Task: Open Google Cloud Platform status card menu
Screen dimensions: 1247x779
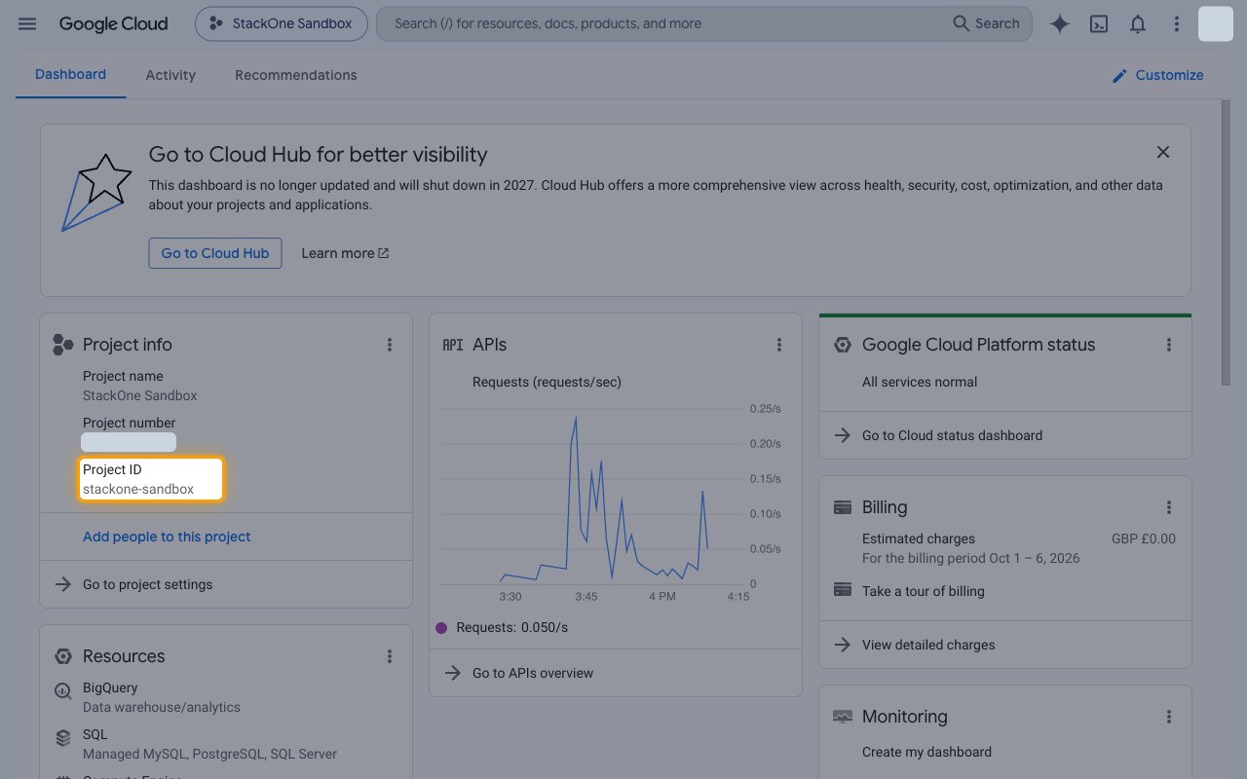Action: [x=1169, y=345]
